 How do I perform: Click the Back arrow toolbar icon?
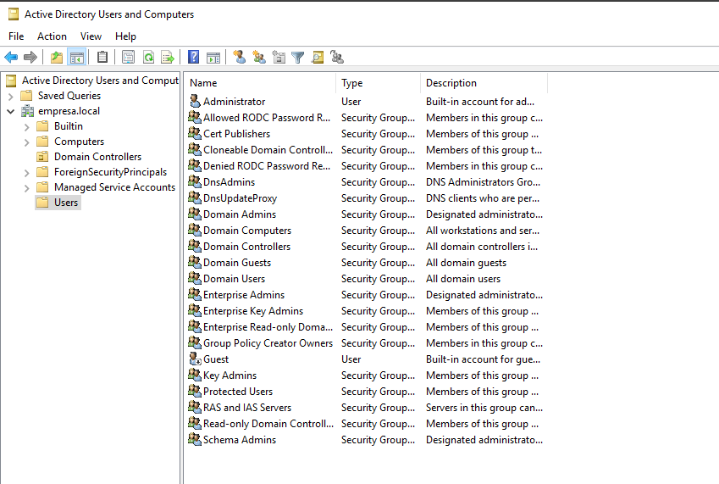(11, 58)
